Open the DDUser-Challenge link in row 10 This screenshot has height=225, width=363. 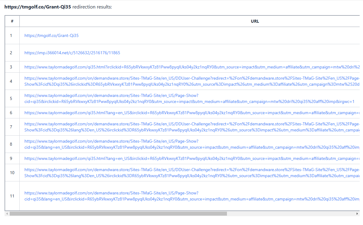coord(192,173)
